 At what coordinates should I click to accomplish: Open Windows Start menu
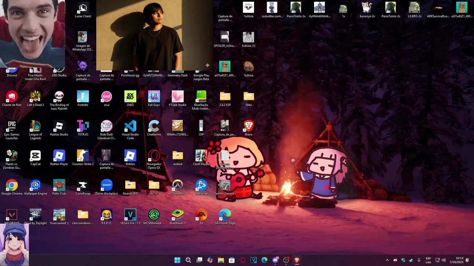coord(177,260)
